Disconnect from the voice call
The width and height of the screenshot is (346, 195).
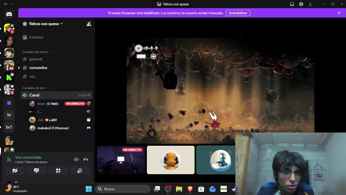point(86,160)
